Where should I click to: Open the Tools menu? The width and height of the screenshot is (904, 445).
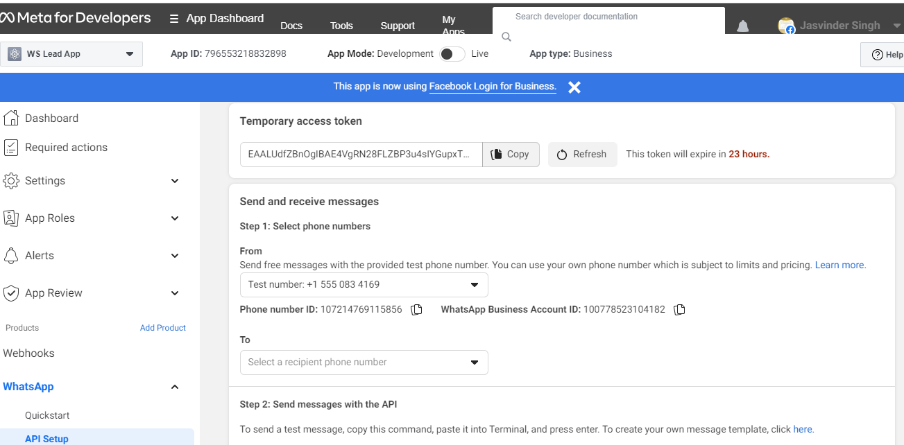coord(341,26)
